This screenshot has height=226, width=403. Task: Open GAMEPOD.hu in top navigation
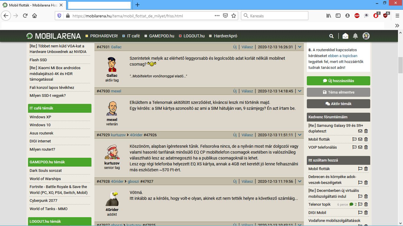pos(162,36)
